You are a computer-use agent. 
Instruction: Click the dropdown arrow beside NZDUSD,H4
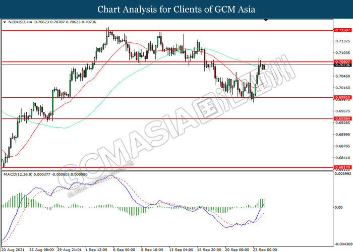click(x=5, y=22)
